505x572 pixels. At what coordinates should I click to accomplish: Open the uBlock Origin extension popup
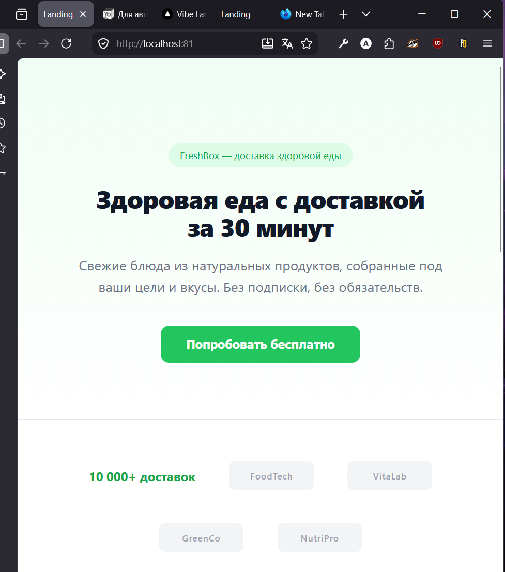[x=437, y=43]
